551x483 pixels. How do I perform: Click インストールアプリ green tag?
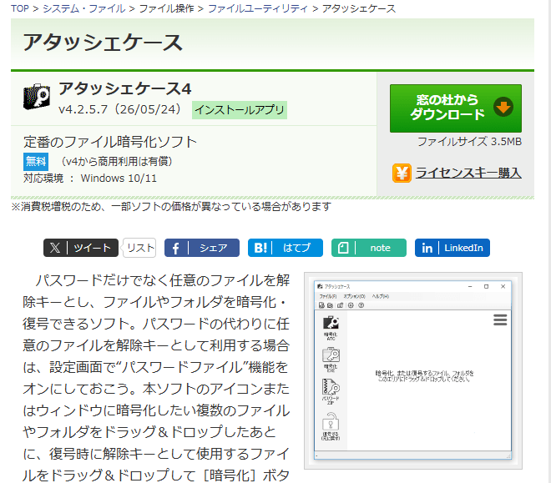240,110
